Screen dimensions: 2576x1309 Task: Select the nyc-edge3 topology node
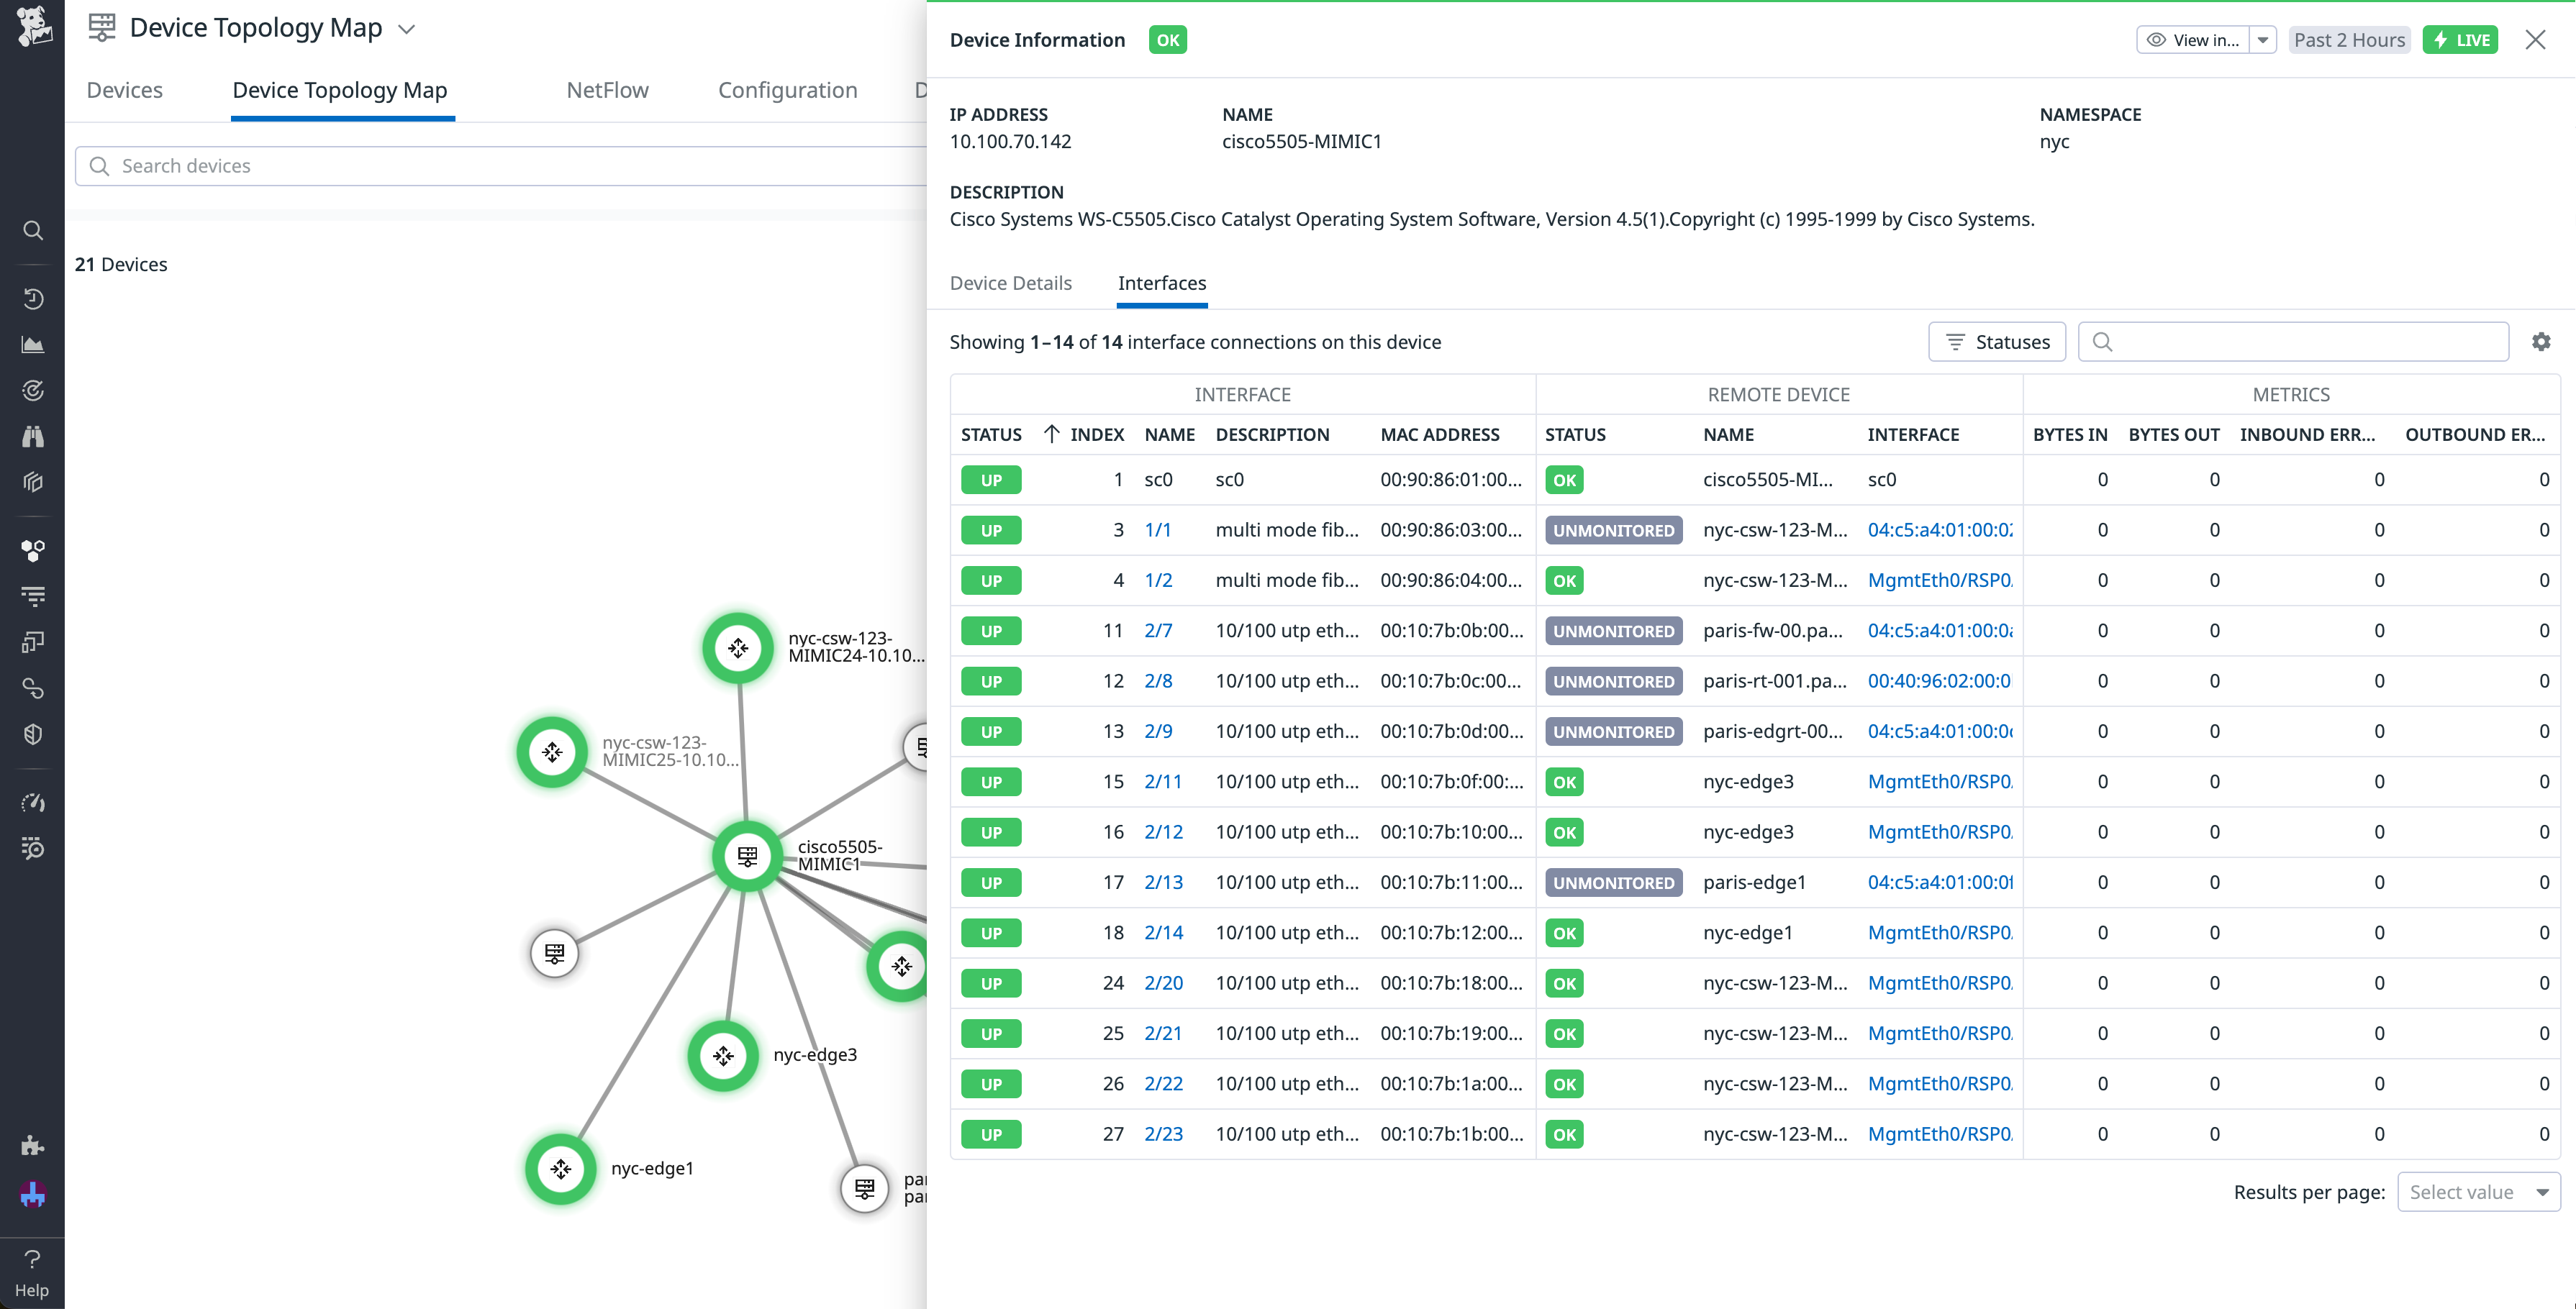click(723, 1055)
